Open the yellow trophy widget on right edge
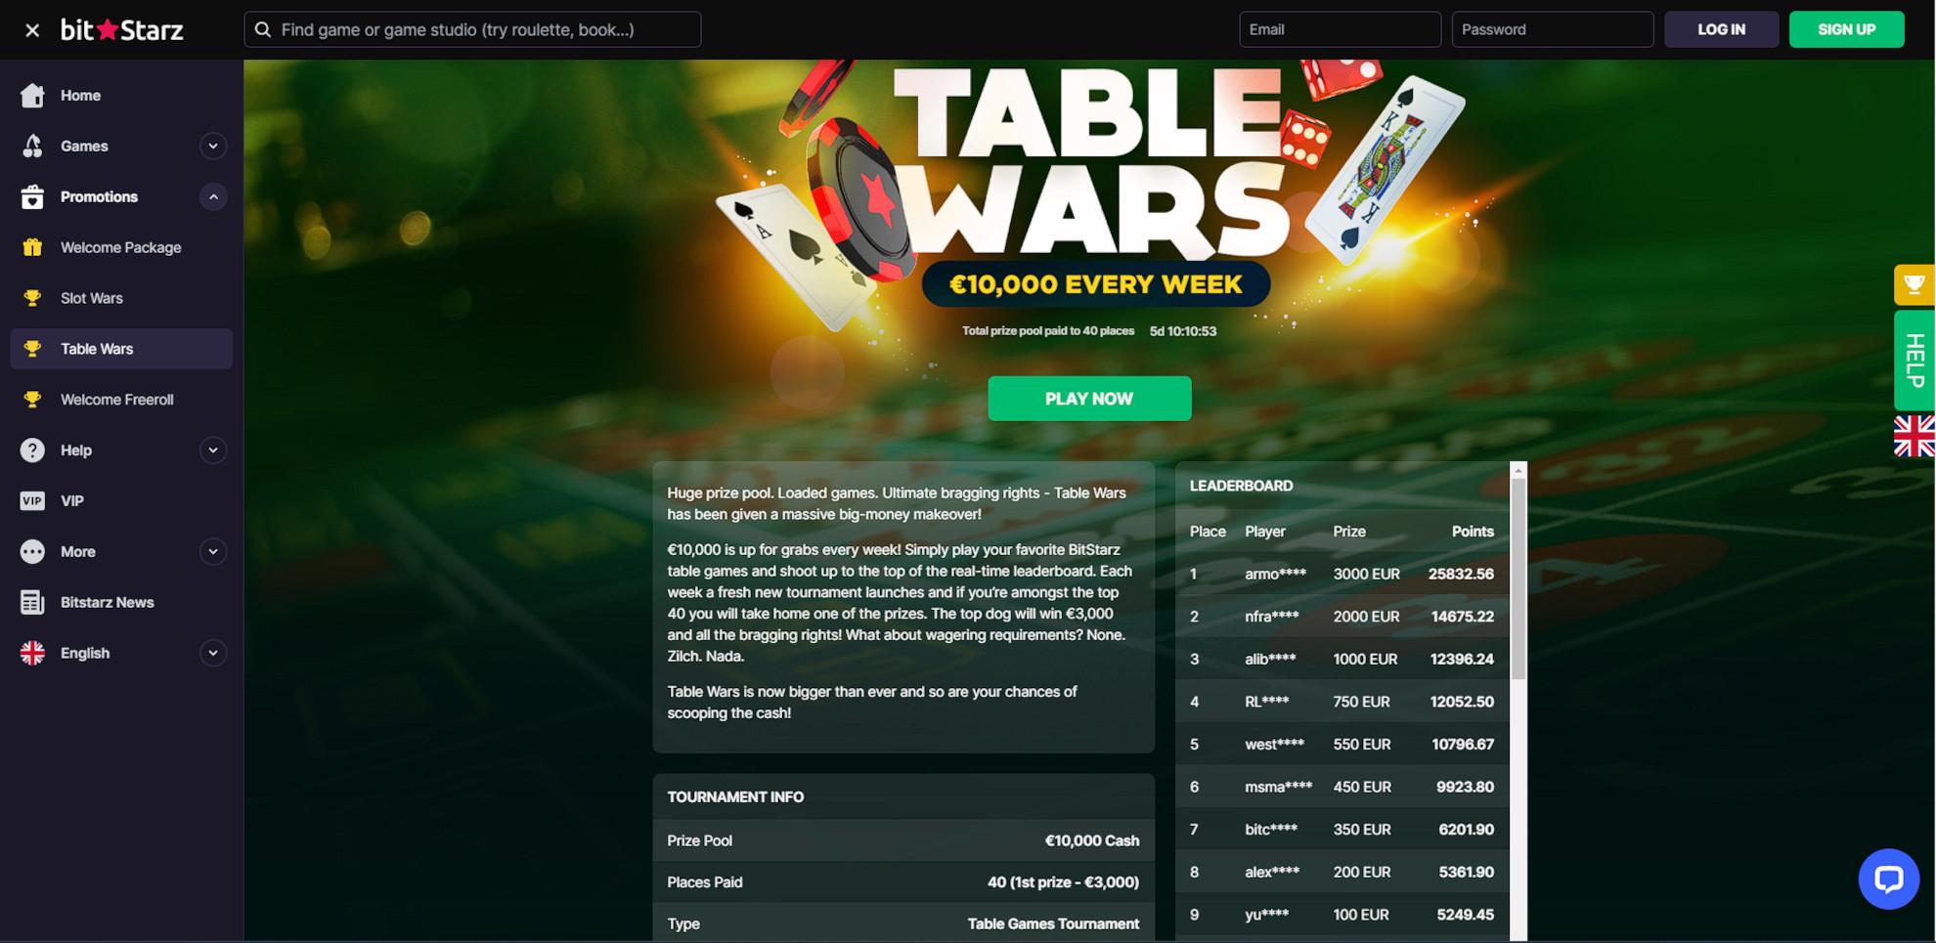This screenshot has width=1936, height=943. click(1914, 284)
